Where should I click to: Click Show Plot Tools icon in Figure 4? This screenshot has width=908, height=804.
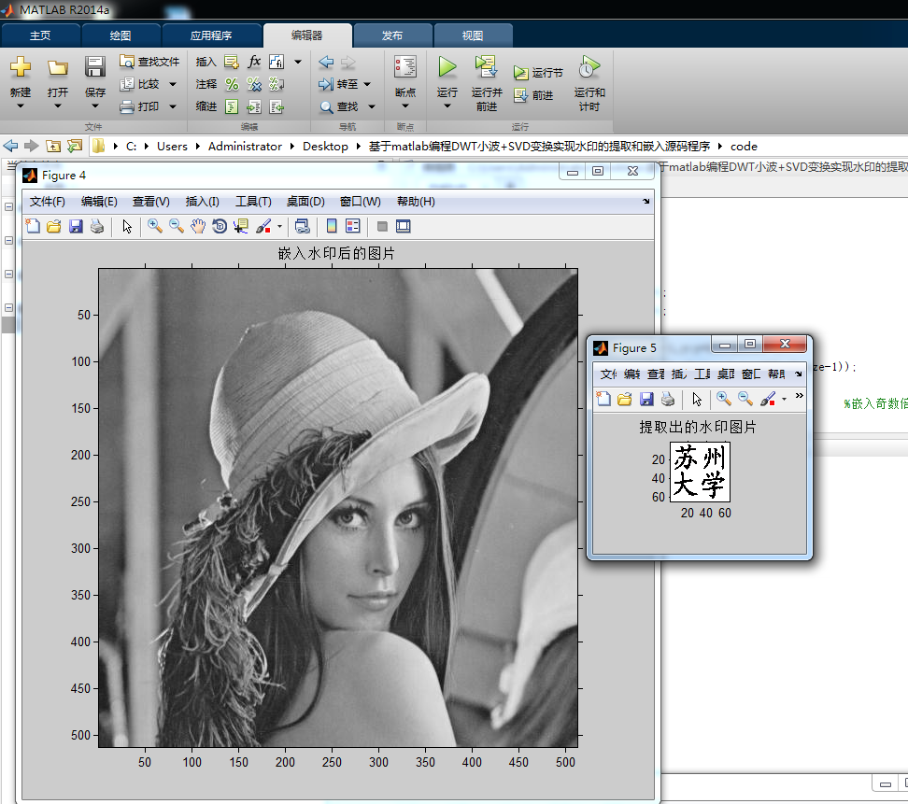[x=404, y=226]
